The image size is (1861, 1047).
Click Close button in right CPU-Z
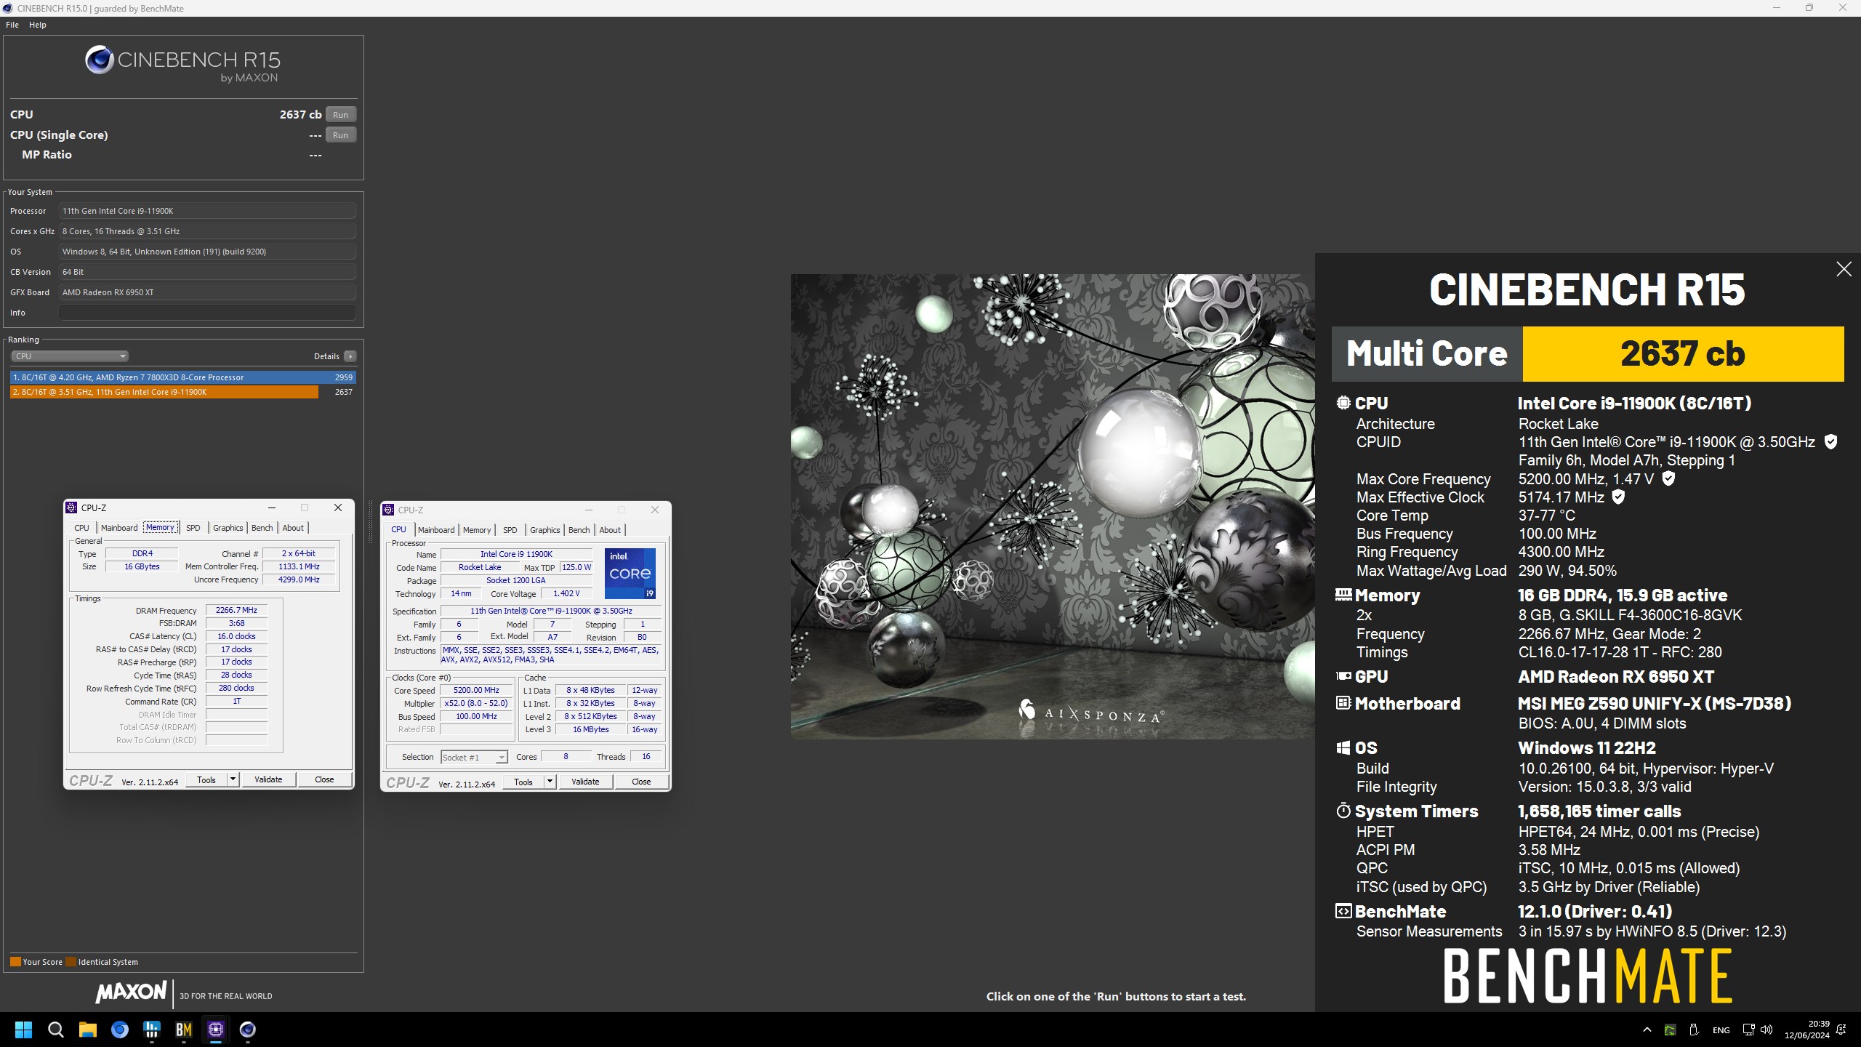point(641,782)
